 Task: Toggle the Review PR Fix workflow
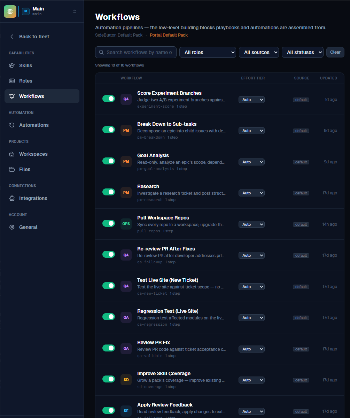(x=109, y=348)
